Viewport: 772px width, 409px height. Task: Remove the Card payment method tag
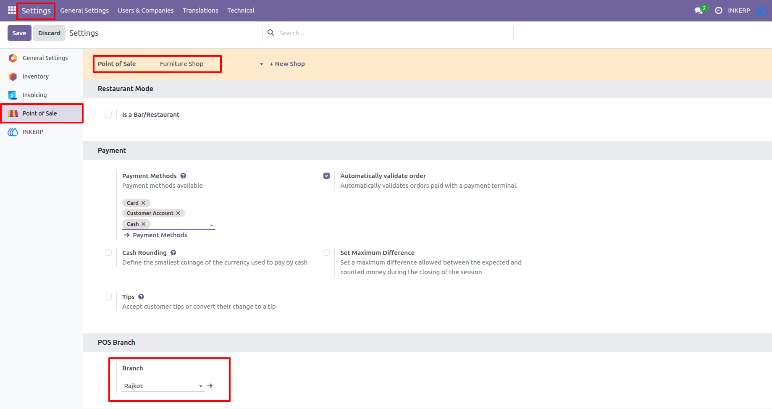point(143,203)
